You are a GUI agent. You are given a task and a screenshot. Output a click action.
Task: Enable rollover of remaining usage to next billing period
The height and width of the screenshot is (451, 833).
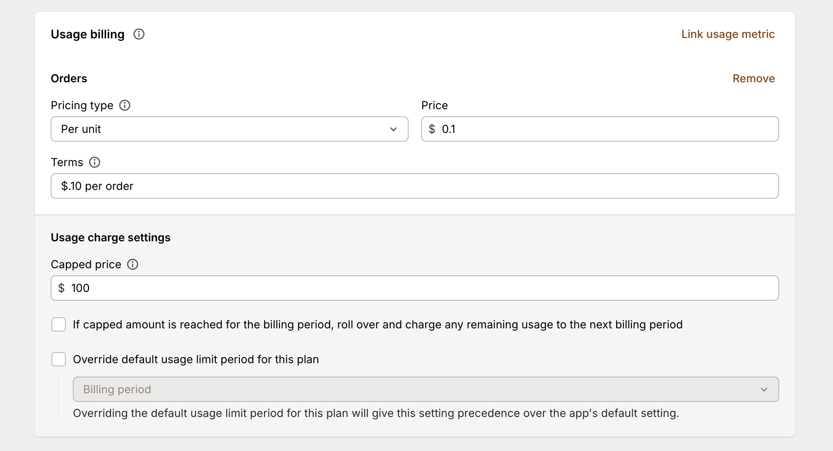pos(58,324)
